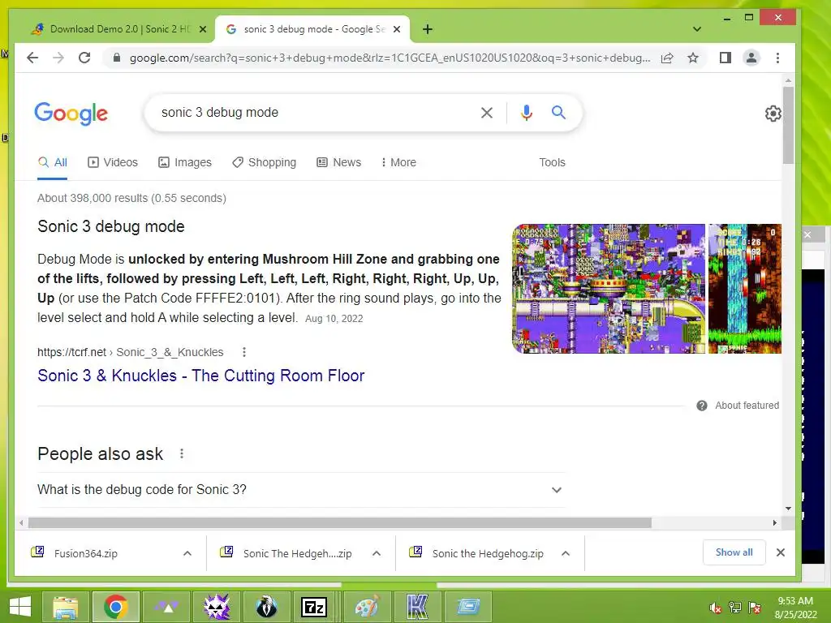Click inside the search box text
Screen dimensions: 831x623
220,112
